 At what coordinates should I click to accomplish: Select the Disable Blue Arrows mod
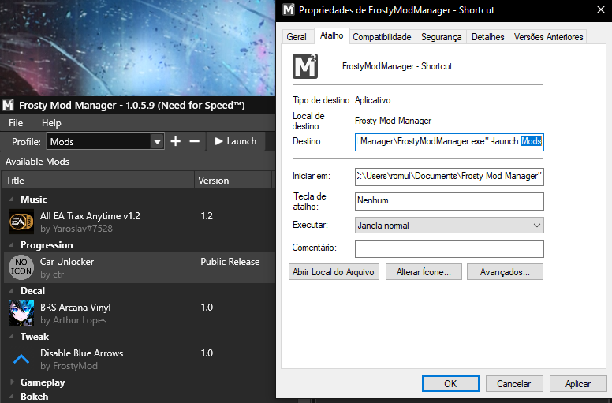pyautogui.click(x=139, y=359)
